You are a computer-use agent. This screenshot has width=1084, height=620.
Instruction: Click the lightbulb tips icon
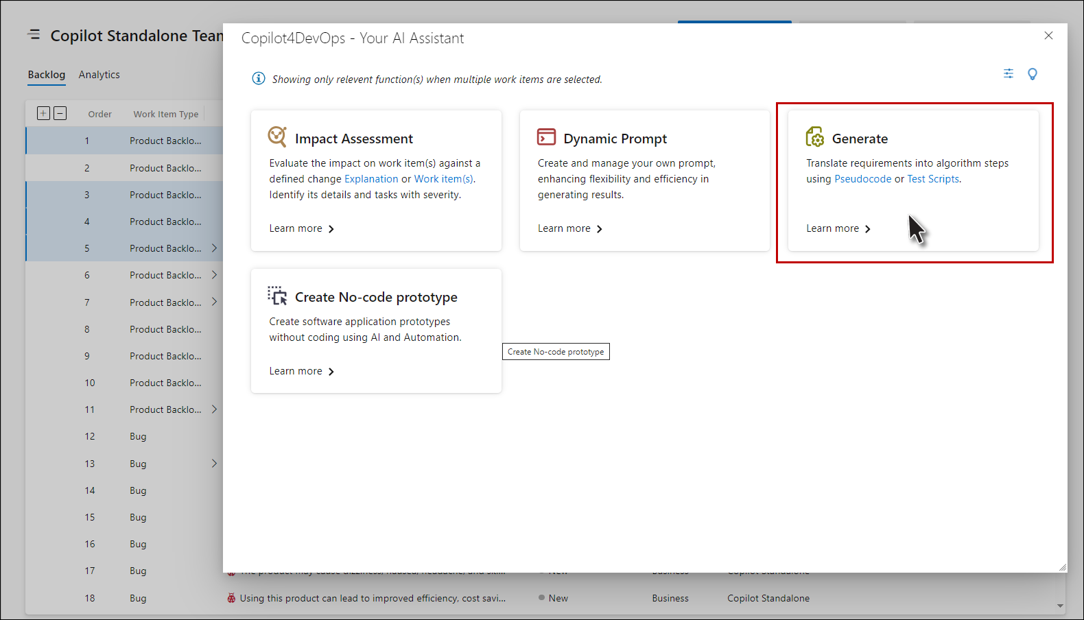click(x=1033, y=74)
